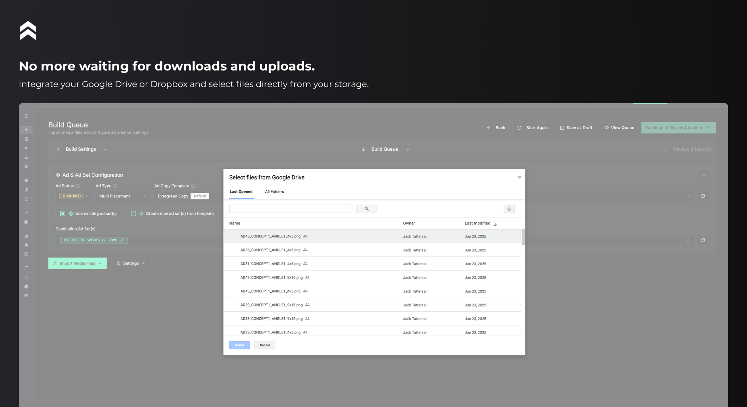Uncheck Use existing ad set(s)
This screenshot has width=747, height=407.
click(62, 213)
